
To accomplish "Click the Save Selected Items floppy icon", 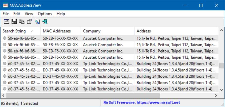I will pyautogui.click(x=14, y=22).
